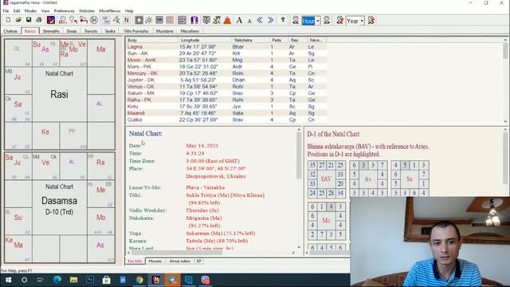Click the square chart grid icon
This screenshot has height=287, width=510.
[x=139, y=20]
